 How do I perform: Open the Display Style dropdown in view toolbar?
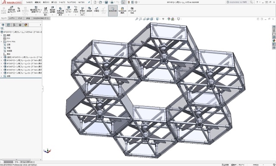pos(158,19)
